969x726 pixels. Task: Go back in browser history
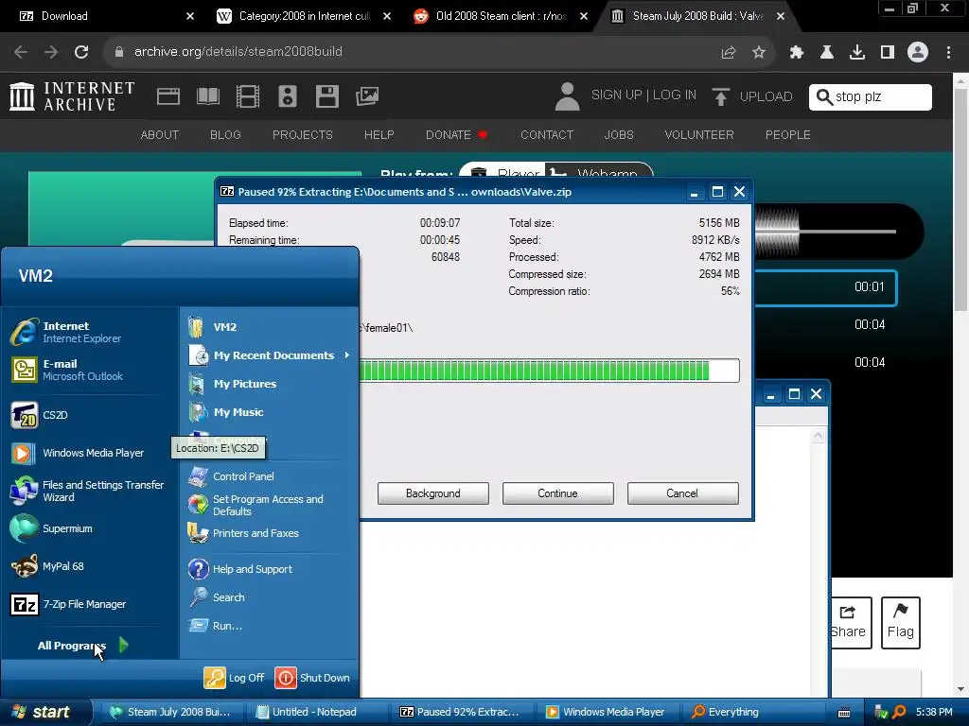[21, 52]
